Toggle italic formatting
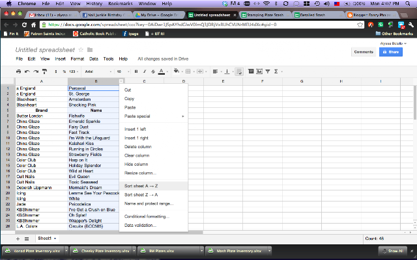417x260 pixels. tap(145, 71)
